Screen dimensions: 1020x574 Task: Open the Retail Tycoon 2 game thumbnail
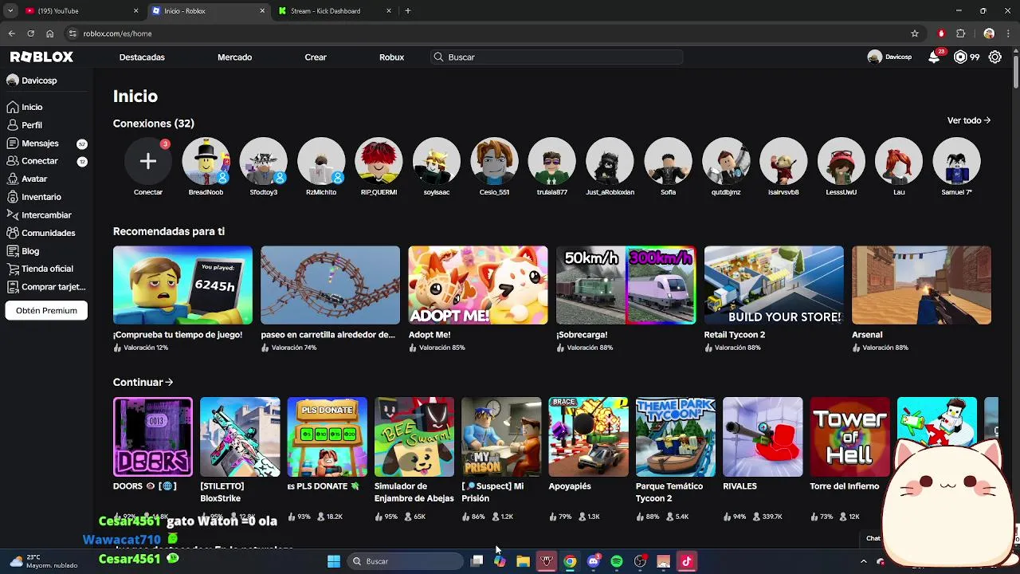[774, 285]
